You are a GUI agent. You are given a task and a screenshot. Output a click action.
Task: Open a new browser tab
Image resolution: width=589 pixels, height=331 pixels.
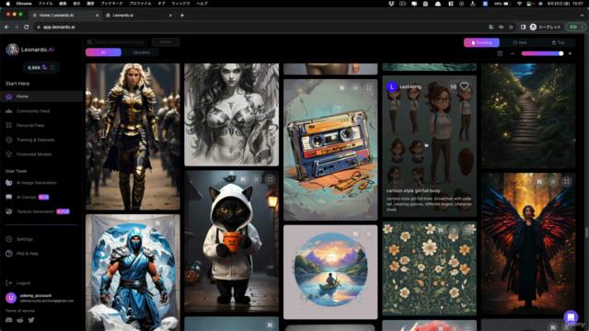point(182,16)
